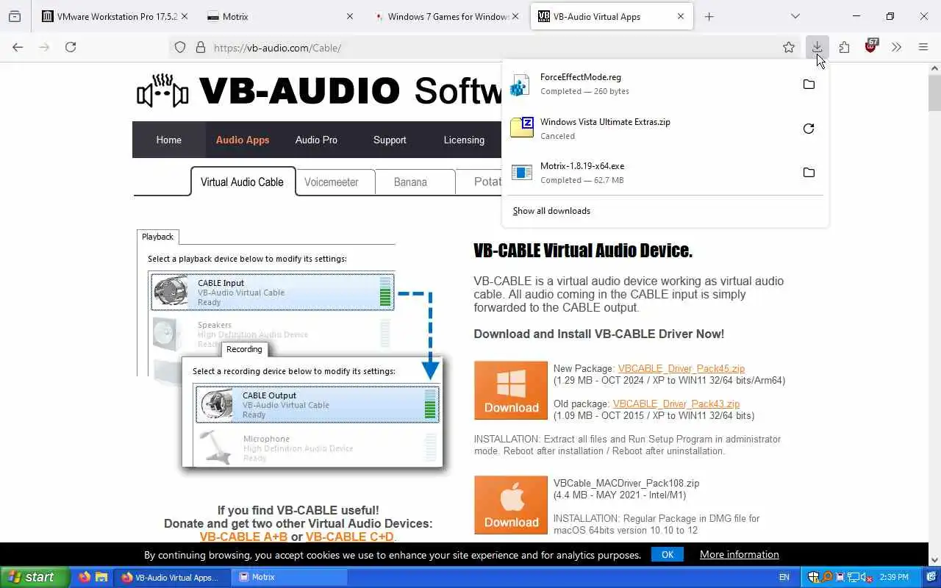Launch Firefox from quick launch
This screenshot has height=588, width=941.
click(x=85, y=577)
